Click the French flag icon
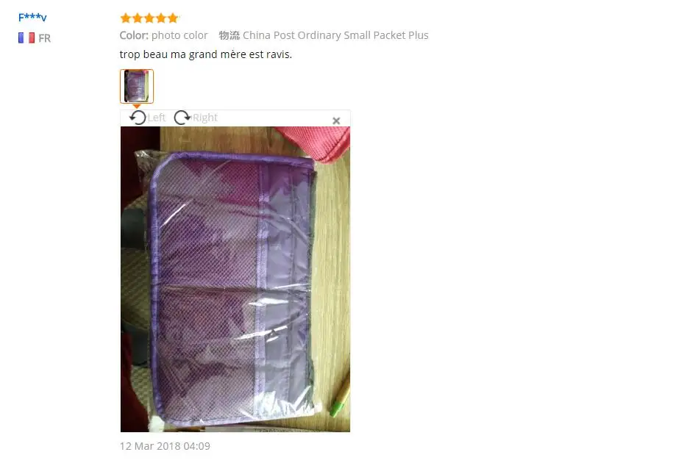This screenshot has width=690, height=463. click(x=26, y=37)
